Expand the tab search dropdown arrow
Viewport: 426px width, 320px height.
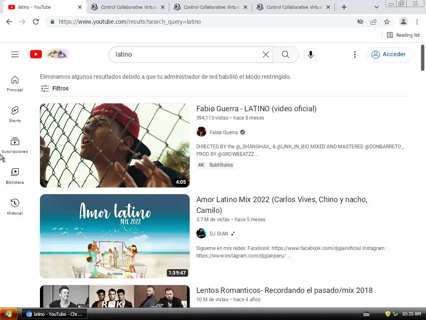click(x=376, y=7)
